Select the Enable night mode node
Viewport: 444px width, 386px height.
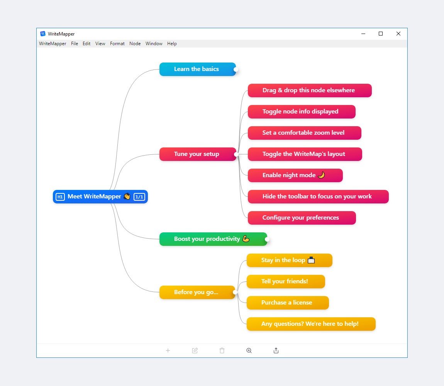[x=295, y=175]
